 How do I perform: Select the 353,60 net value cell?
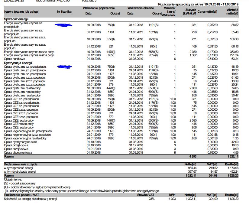pos(234,52)
